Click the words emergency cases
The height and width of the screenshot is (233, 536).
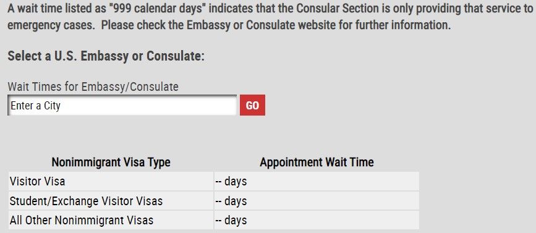click(x=51, y=25)
